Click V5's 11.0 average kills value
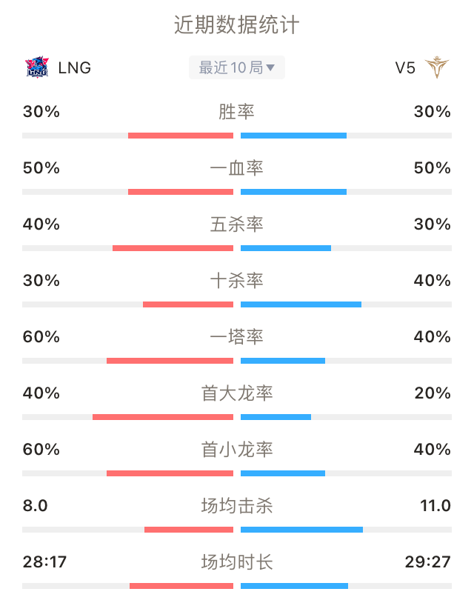474x603 pixels. [x=435, y=505]
